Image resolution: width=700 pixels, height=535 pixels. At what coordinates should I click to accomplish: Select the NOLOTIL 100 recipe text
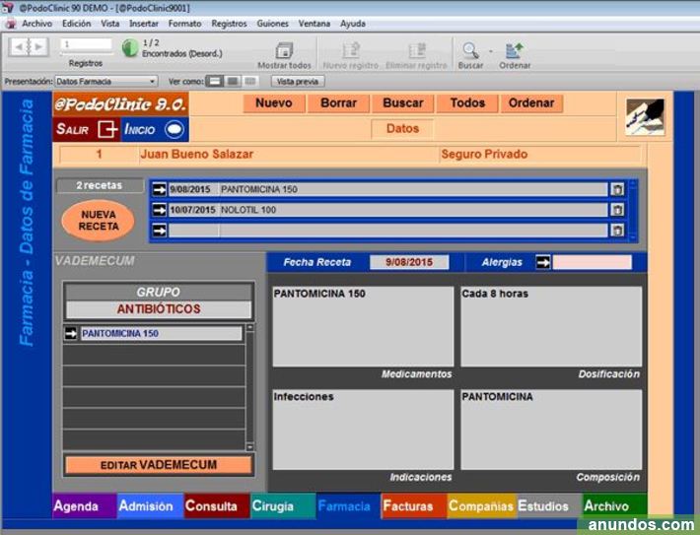pyautogui.click(x=248, y=210)
